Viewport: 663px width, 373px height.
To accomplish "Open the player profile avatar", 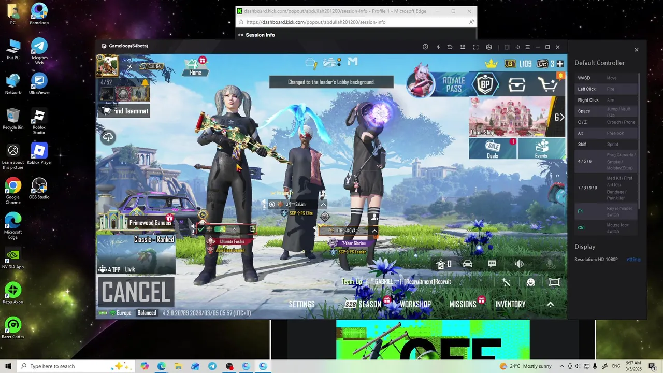I will [x=108, y=66].
